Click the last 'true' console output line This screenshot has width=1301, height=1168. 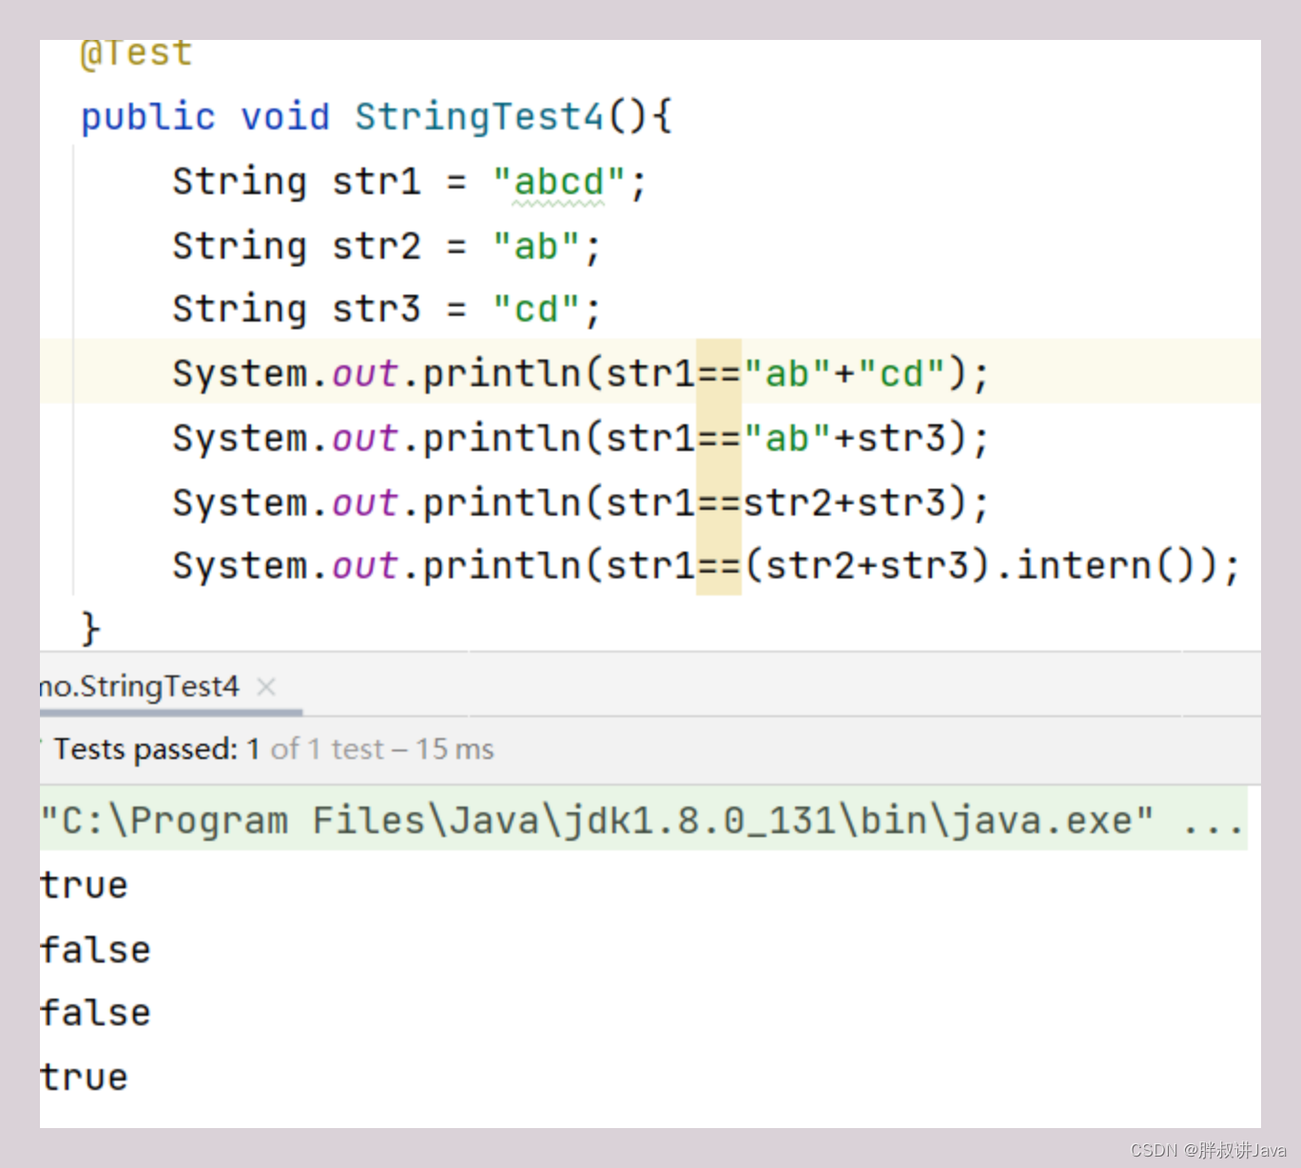(84, 1077)
